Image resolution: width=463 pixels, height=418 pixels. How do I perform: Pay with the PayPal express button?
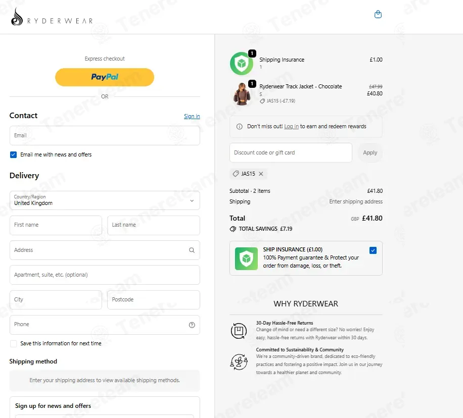(x=105, y=77)
